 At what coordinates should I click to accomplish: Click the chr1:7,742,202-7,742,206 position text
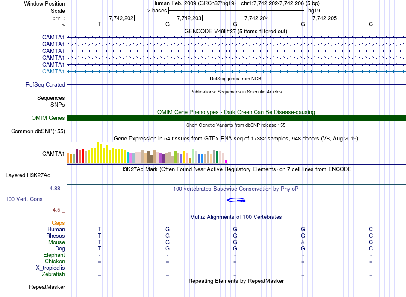(280, 3)
